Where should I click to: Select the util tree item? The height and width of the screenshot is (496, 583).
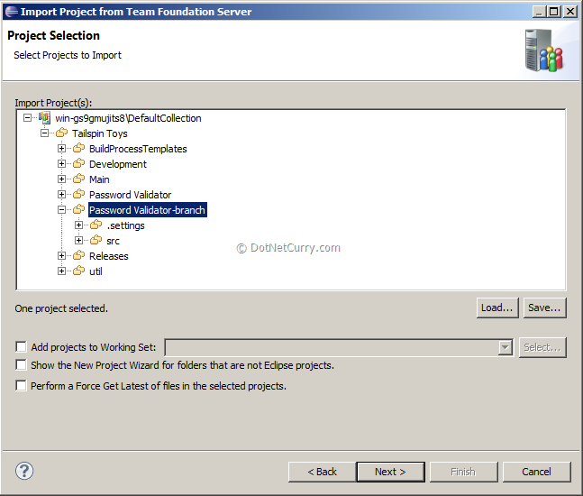(x=96, y=271)
